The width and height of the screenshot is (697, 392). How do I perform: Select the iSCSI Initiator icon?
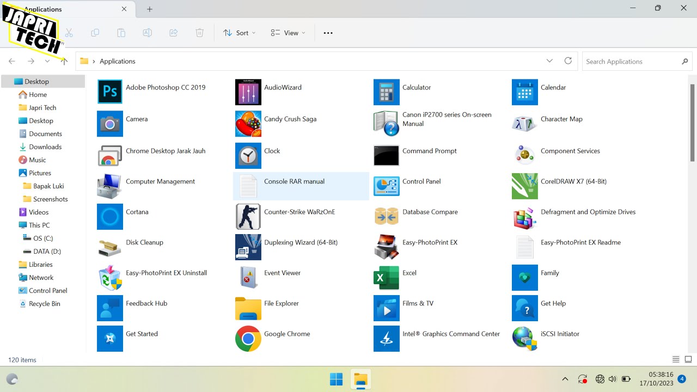(x=525, y=339)
